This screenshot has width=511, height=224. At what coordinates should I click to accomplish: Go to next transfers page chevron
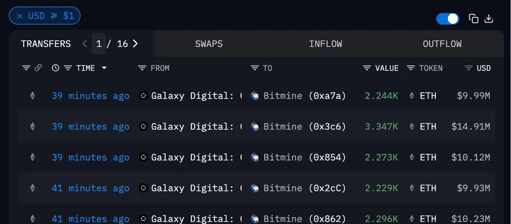pos(135,44)
